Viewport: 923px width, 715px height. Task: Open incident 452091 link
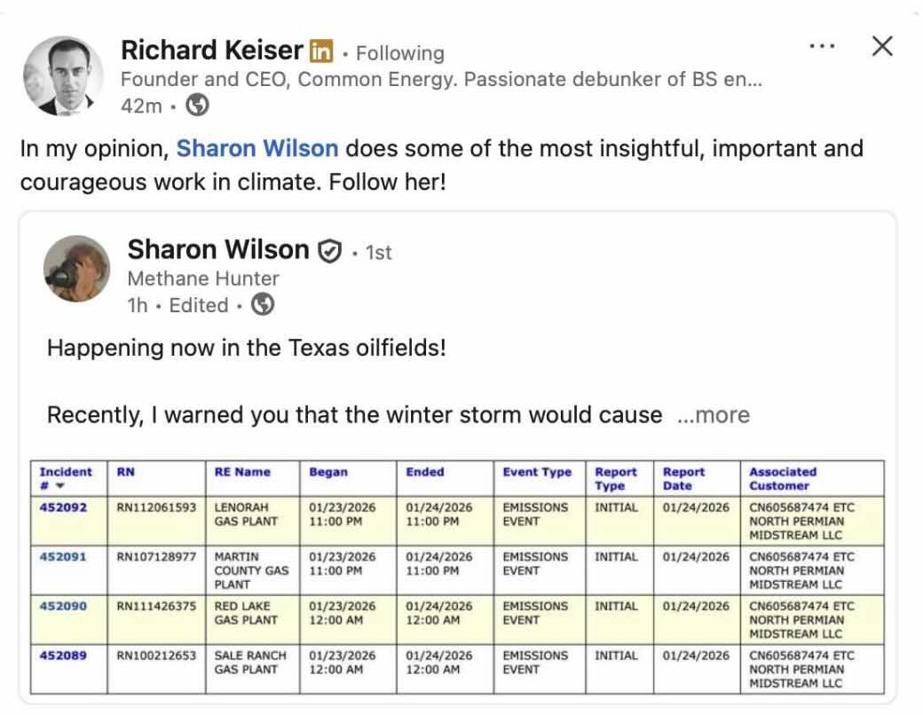(63, 557)
